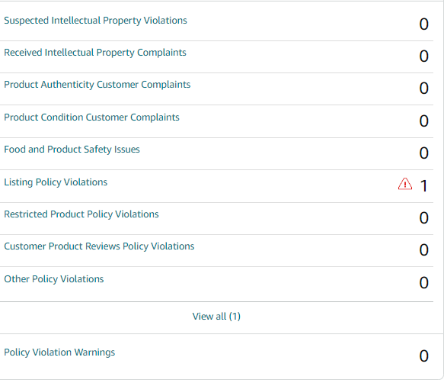Screen dimensions: 444x383
Task: Click Food and Product Safety Issues count
Action: point(424,153)
